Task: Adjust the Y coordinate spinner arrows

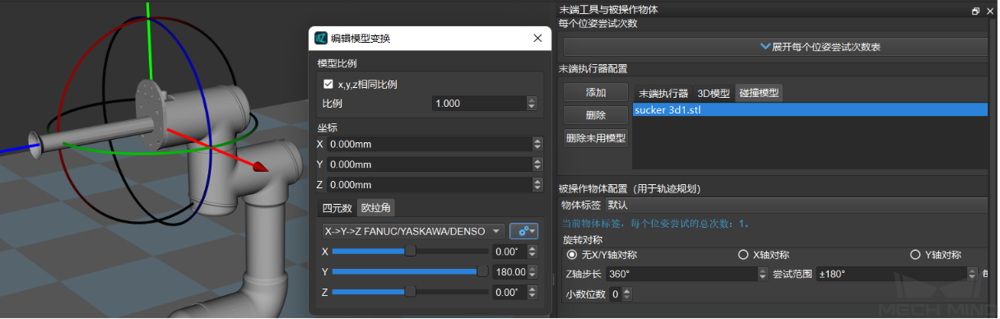Action: click(537, 164)
